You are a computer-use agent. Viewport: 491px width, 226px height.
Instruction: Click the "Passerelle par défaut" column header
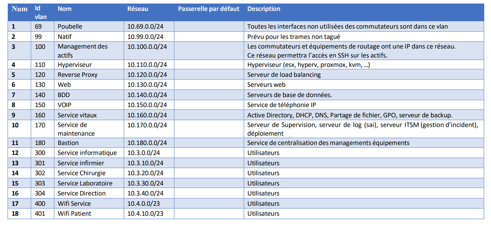pos(209,9)
